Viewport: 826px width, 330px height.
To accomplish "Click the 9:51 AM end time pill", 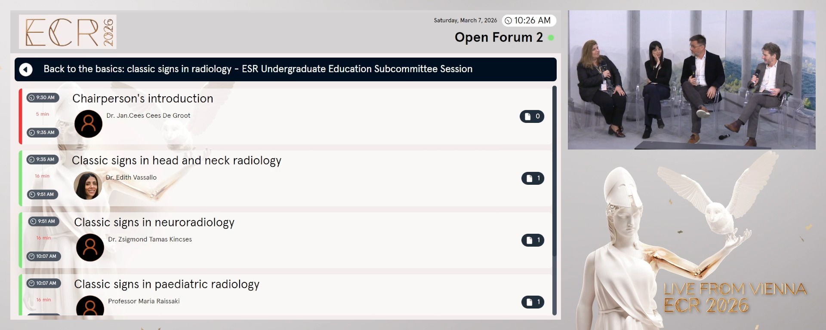I will [43, 194].
